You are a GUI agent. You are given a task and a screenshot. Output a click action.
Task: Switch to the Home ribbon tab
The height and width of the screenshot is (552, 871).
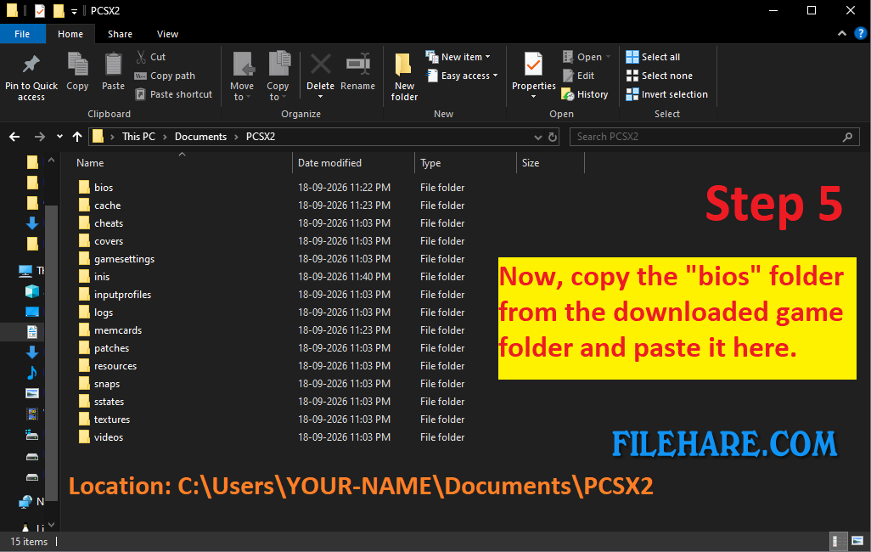click(x=70, y=34)
